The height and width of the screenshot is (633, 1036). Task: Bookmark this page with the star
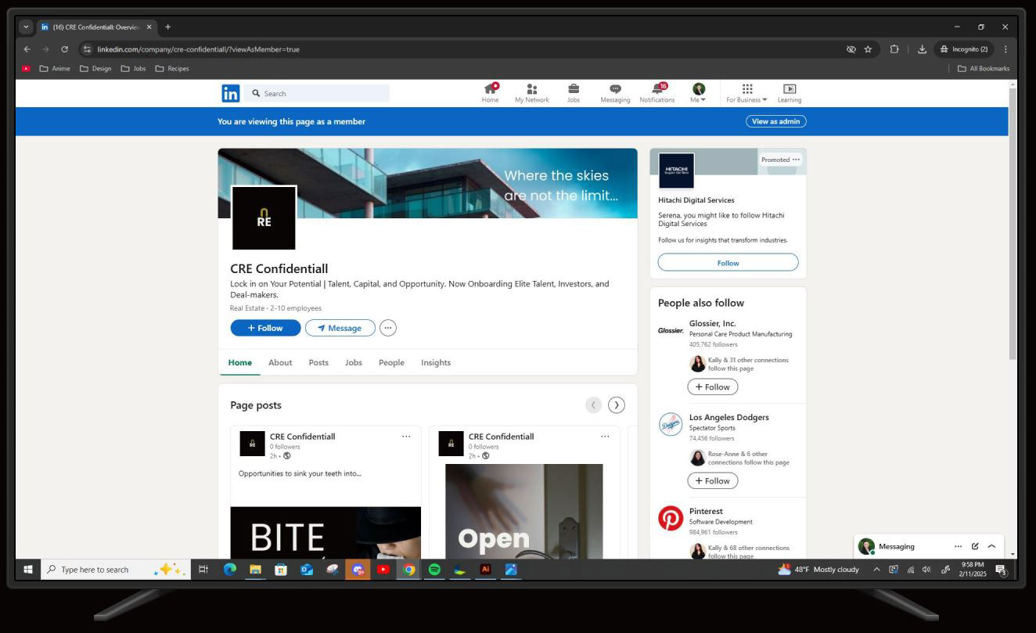(x=868, y=49)
